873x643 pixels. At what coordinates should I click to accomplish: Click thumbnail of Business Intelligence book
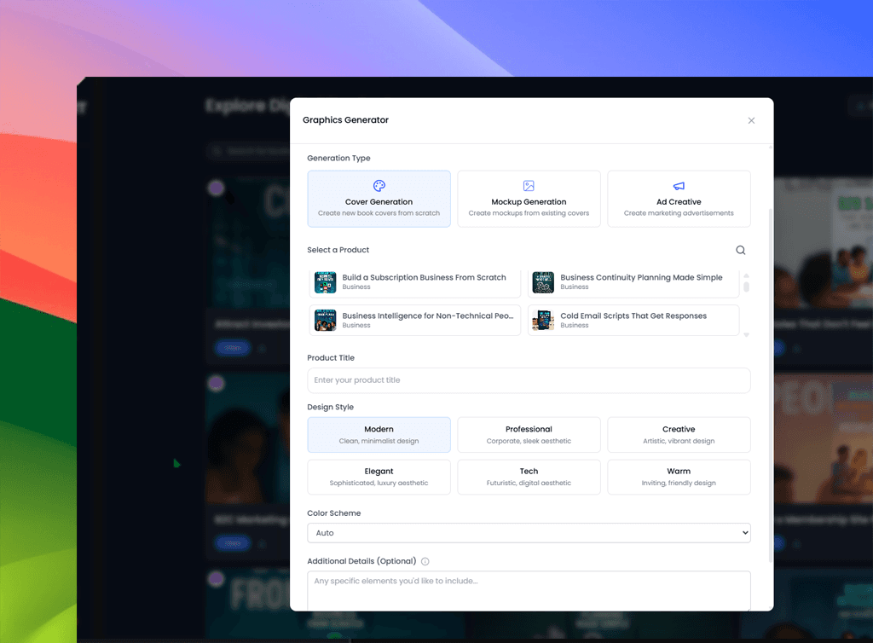[325, 320]
